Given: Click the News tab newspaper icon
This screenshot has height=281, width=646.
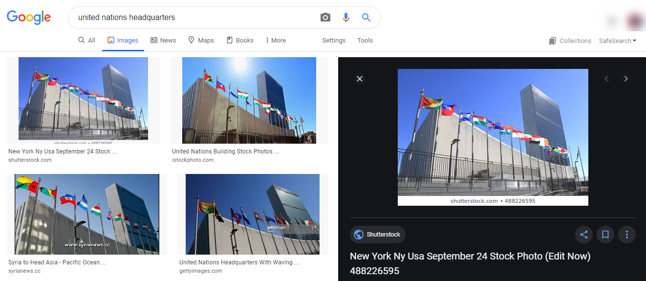Looking at the screenshot, I should [x=154, y=40].
